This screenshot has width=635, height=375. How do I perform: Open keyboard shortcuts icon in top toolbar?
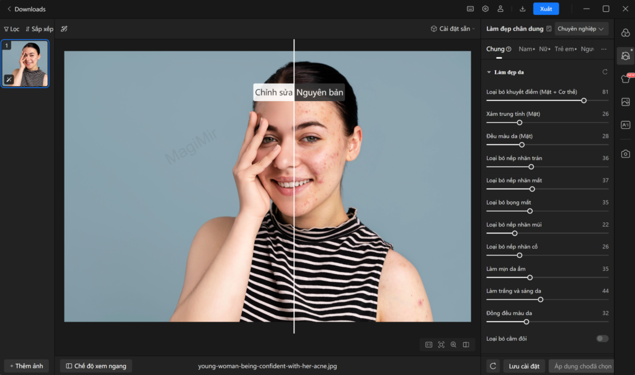(471, 9)
